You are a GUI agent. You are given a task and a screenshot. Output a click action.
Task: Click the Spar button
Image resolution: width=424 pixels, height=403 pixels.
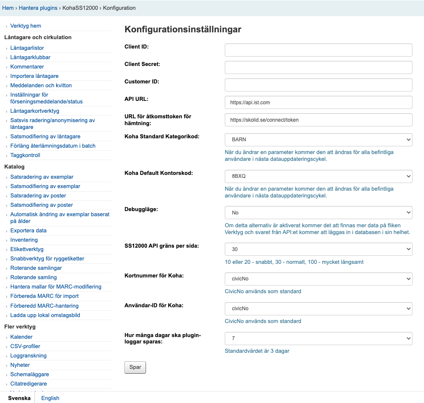(135, 367)
